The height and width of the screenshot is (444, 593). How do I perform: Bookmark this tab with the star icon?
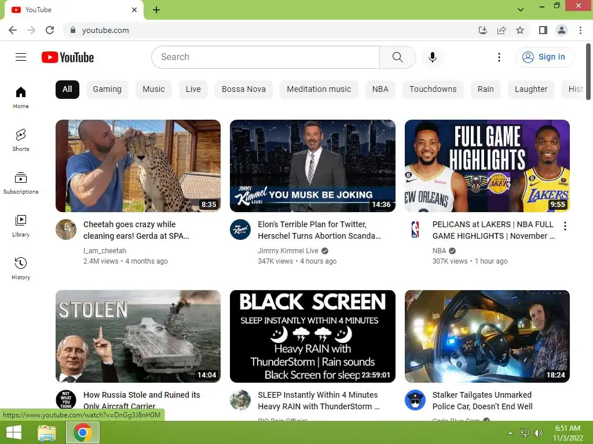coord(520,30)
